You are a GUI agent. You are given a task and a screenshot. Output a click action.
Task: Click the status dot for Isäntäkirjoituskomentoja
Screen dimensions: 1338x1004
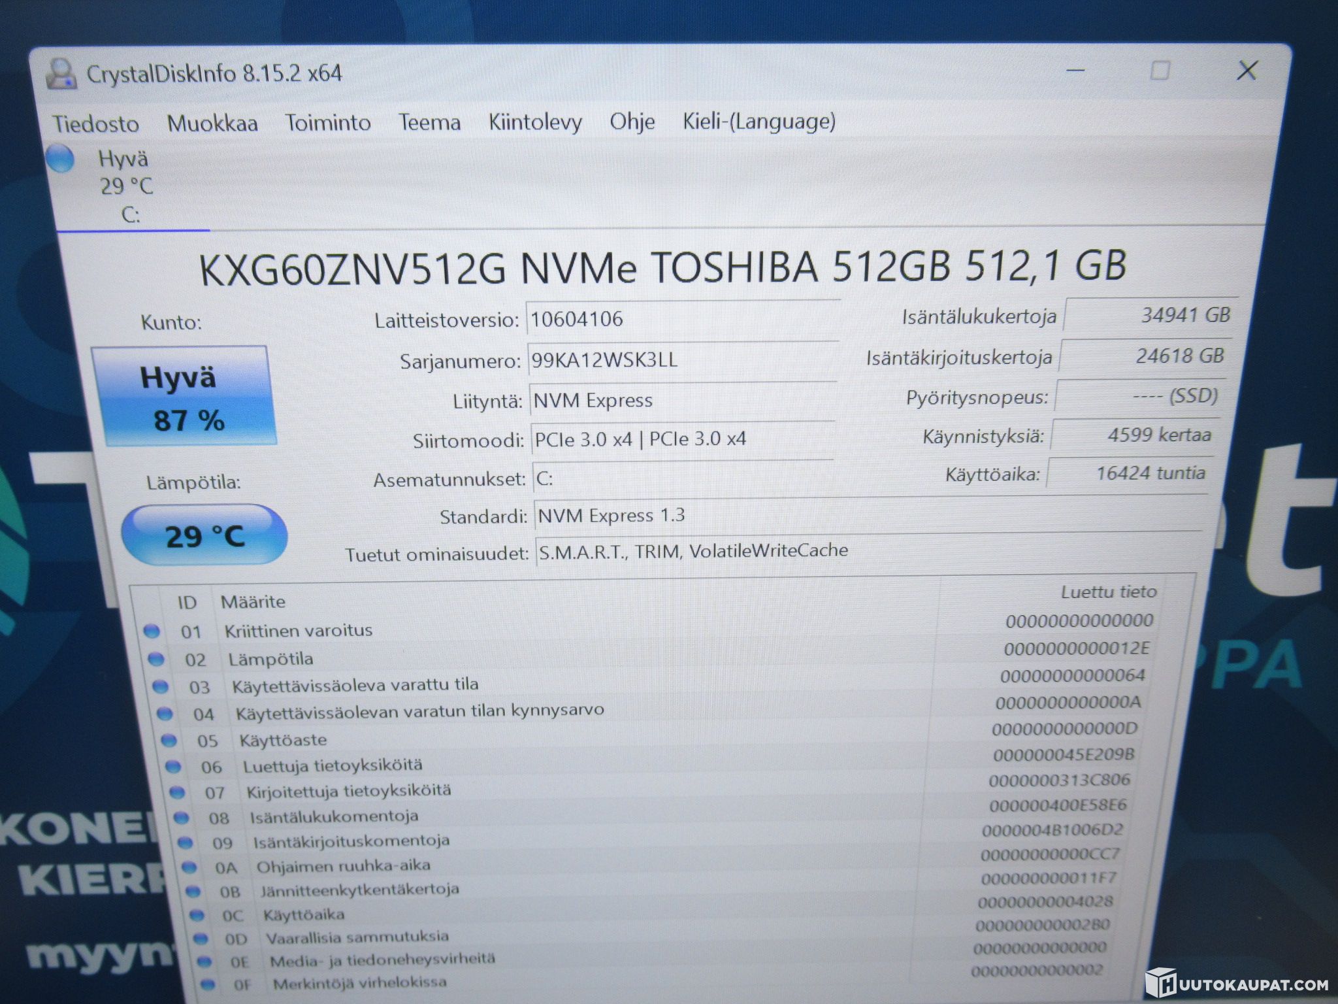click(186, 842)
